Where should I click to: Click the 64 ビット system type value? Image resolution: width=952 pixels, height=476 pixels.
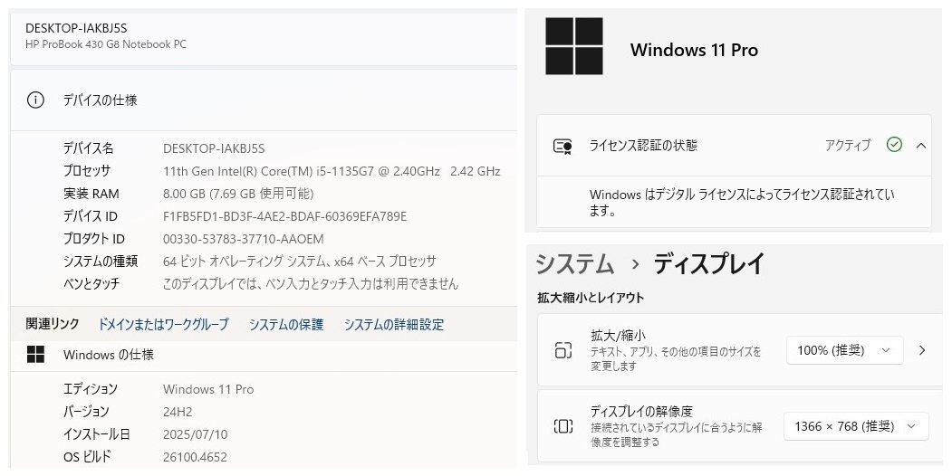tap(299, 262)
